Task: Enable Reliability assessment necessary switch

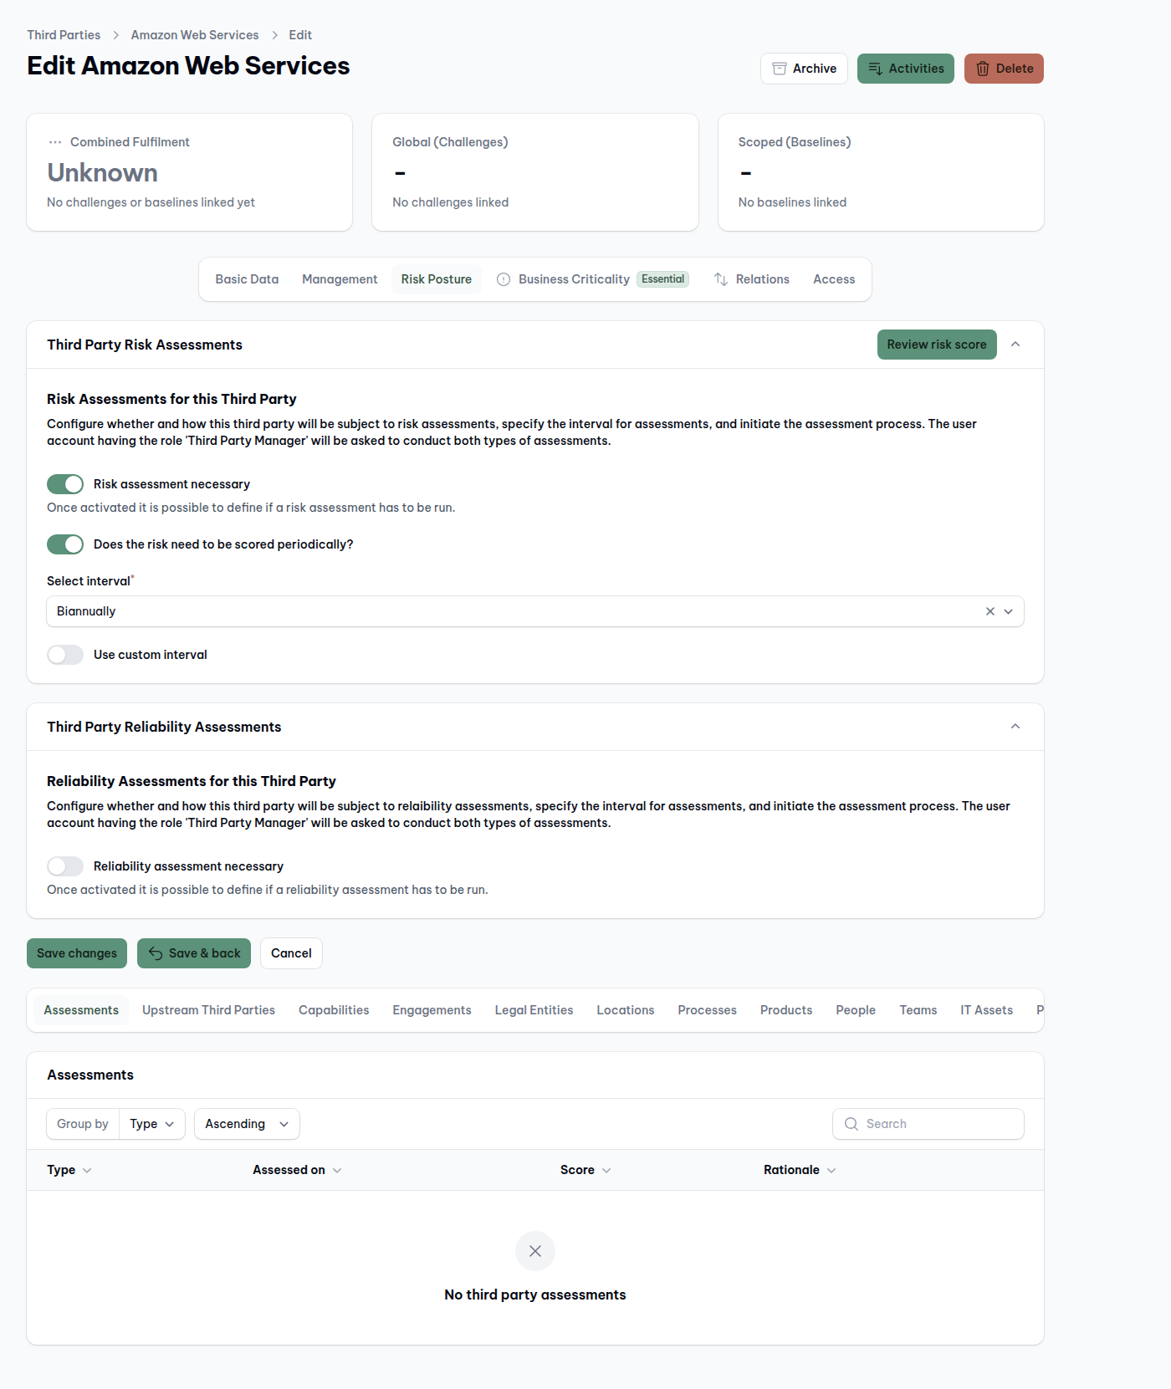Action: click(65, 866)
